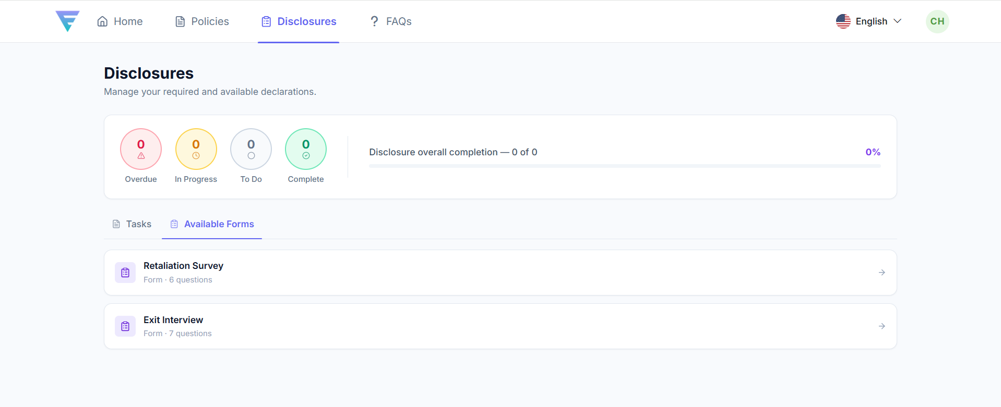
Task: Click the Overdue status circle
Action: pyautogui.click(x=141, y=149)
